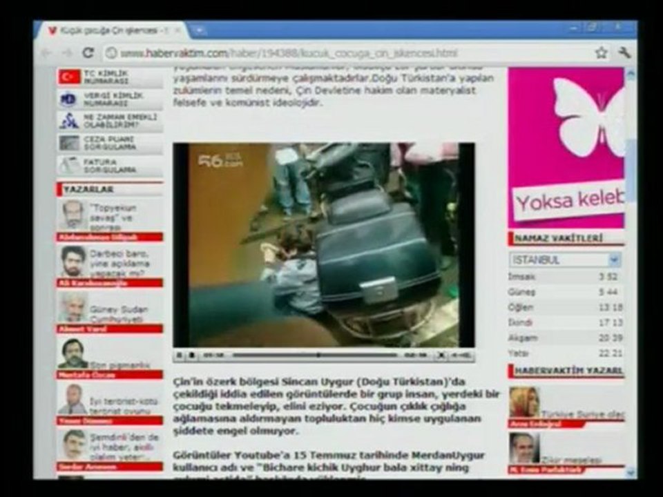Viewport: 663px width, 497px height.
Task: Click the Habervaktim Yazarları header
Action: 566,371
